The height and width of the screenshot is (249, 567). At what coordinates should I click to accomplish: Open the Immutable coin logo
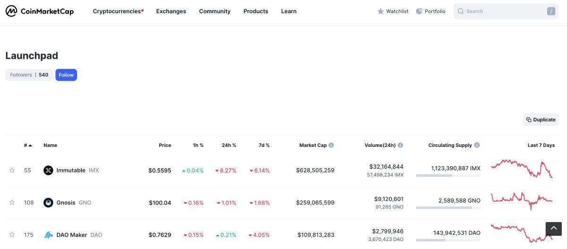point(48,170)
